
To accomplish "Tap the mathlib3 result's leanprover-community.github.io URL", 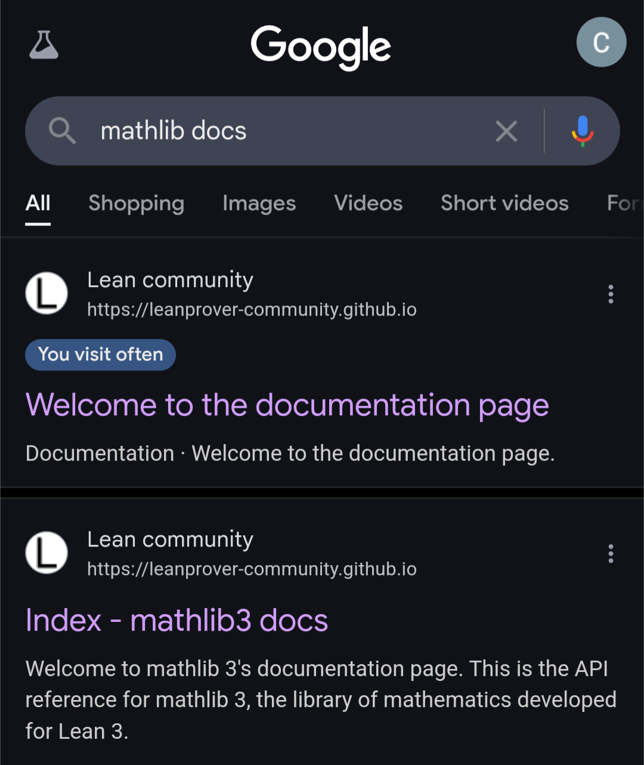I will point(252,569).
